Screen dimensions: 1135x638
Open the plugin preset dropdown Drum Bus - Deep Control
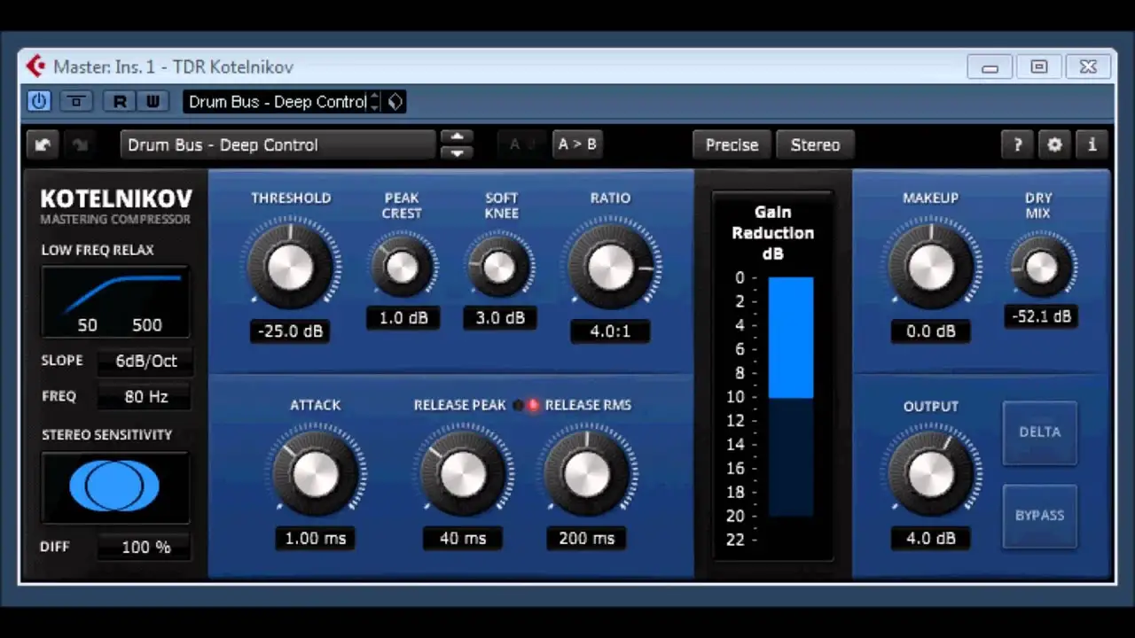click(x=278, y=144)
